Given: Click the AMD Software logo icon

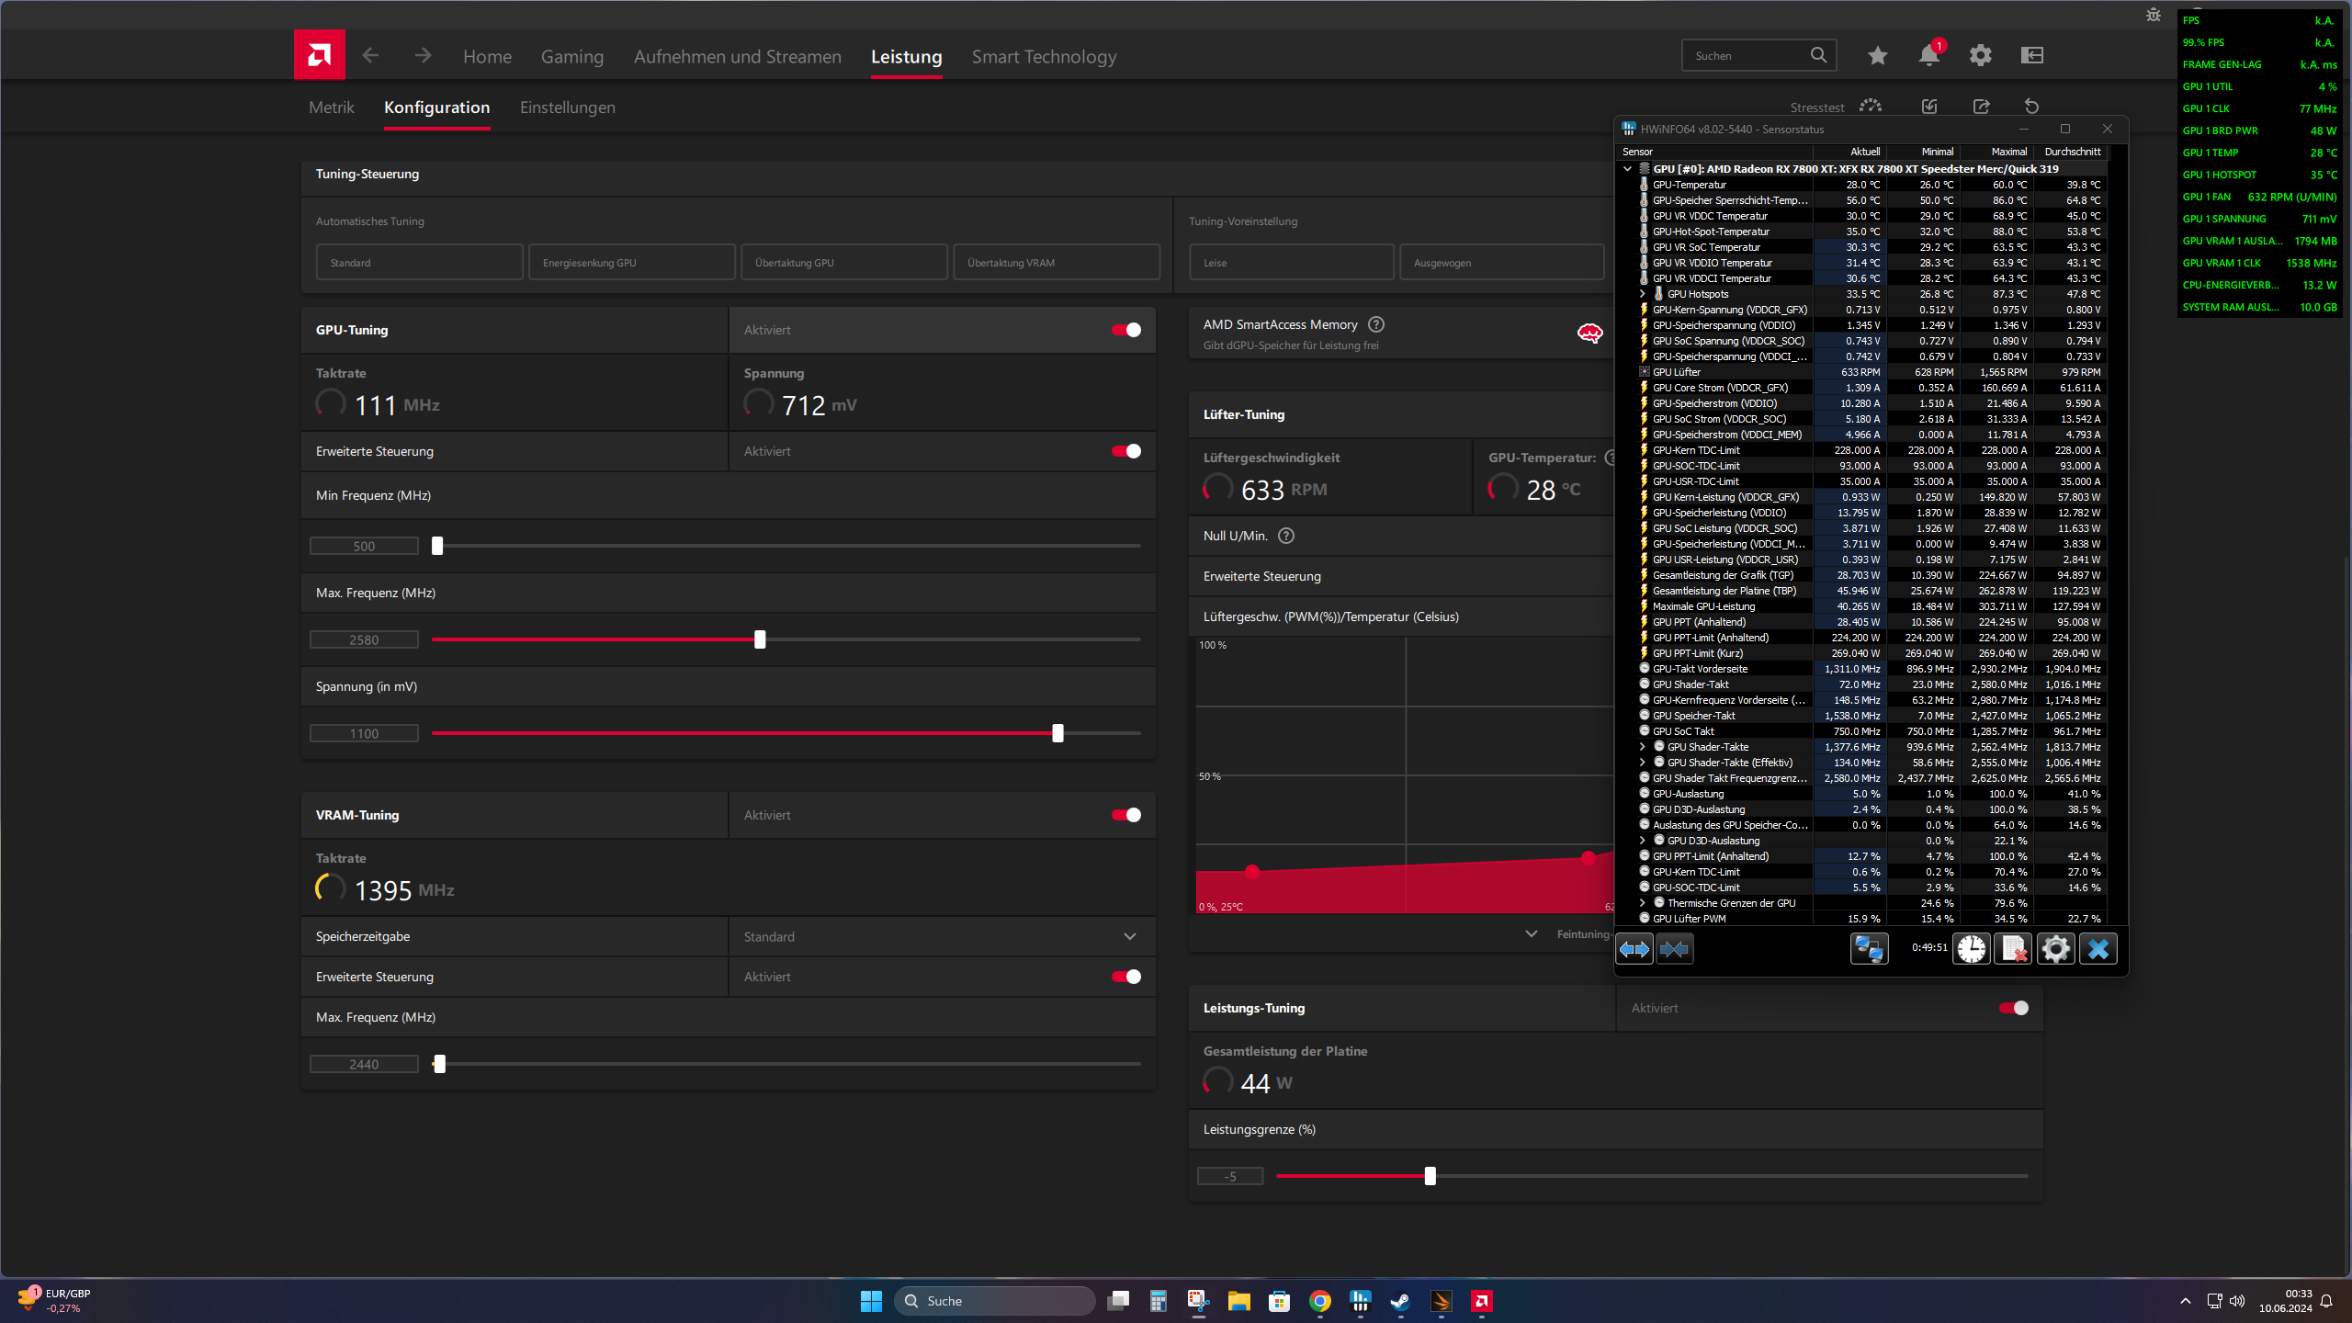Looking at the screenshot, I should pyautogui.click(x=319, y=55).
